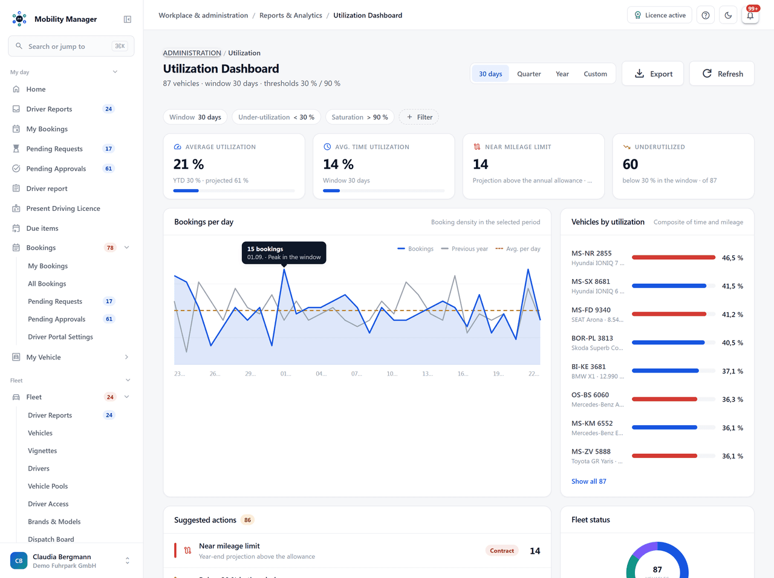Expand the My Vehicle submenu
Viewport: 774px width, 578px height.
tap(126, 358)
